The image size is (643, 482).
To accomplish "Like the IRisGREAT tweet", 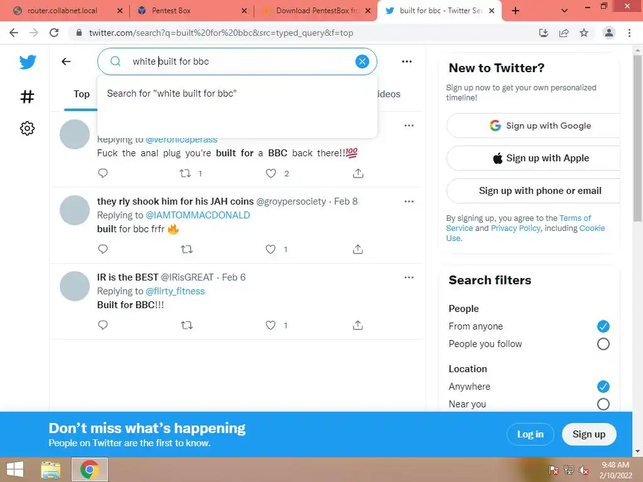I will (271, 325).
